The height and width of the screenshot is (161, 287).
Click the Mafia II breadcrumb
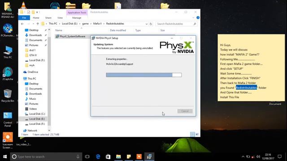(x=97, y=24)
